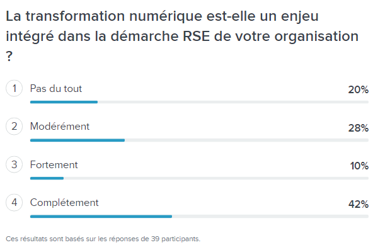Image resolution: width=373 pixels, height=245 pixels.
Task: Click the blue bar under 'Fortement'
Action: 47,178
